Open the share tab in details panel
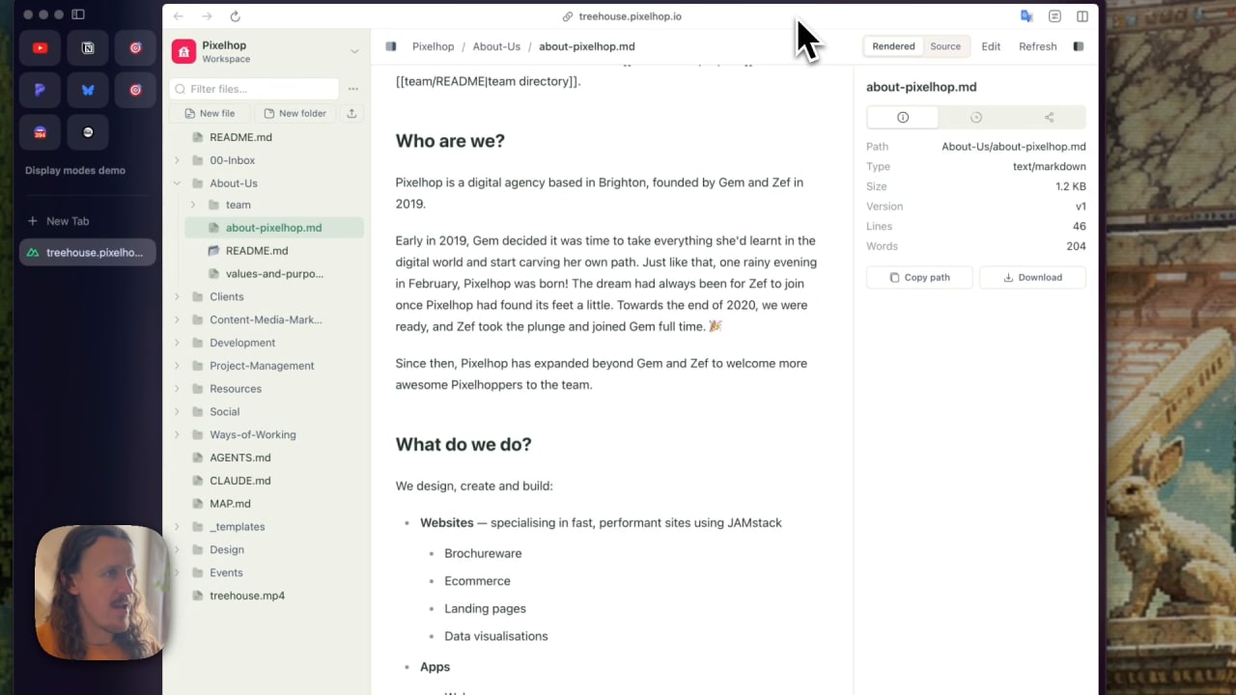The height and width of the screenshot is (695, 1236). tap(1050, 117)
